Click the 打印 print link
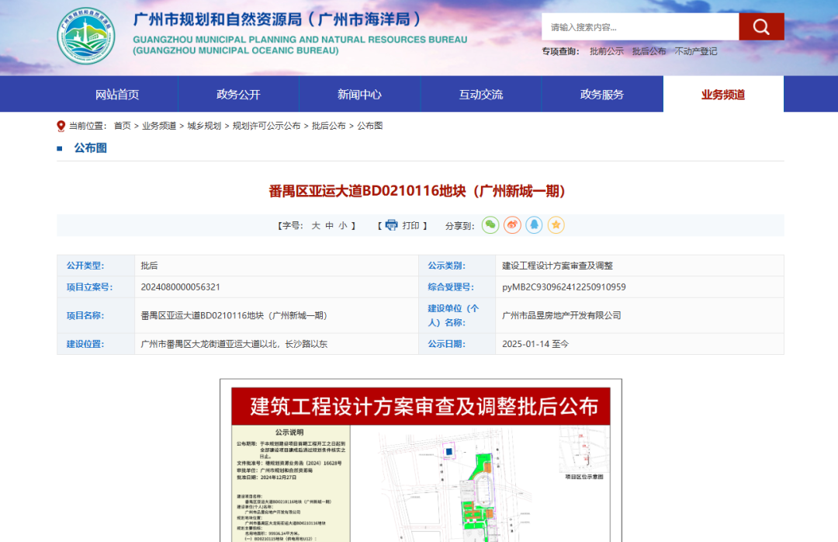 click(410, 226)
